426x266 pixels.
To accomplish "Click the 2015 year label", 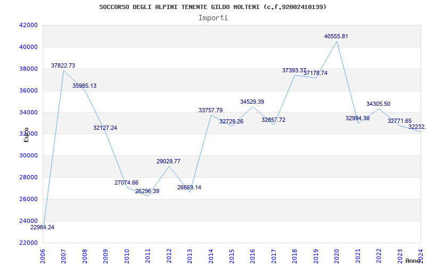I will tap(232, 256).
